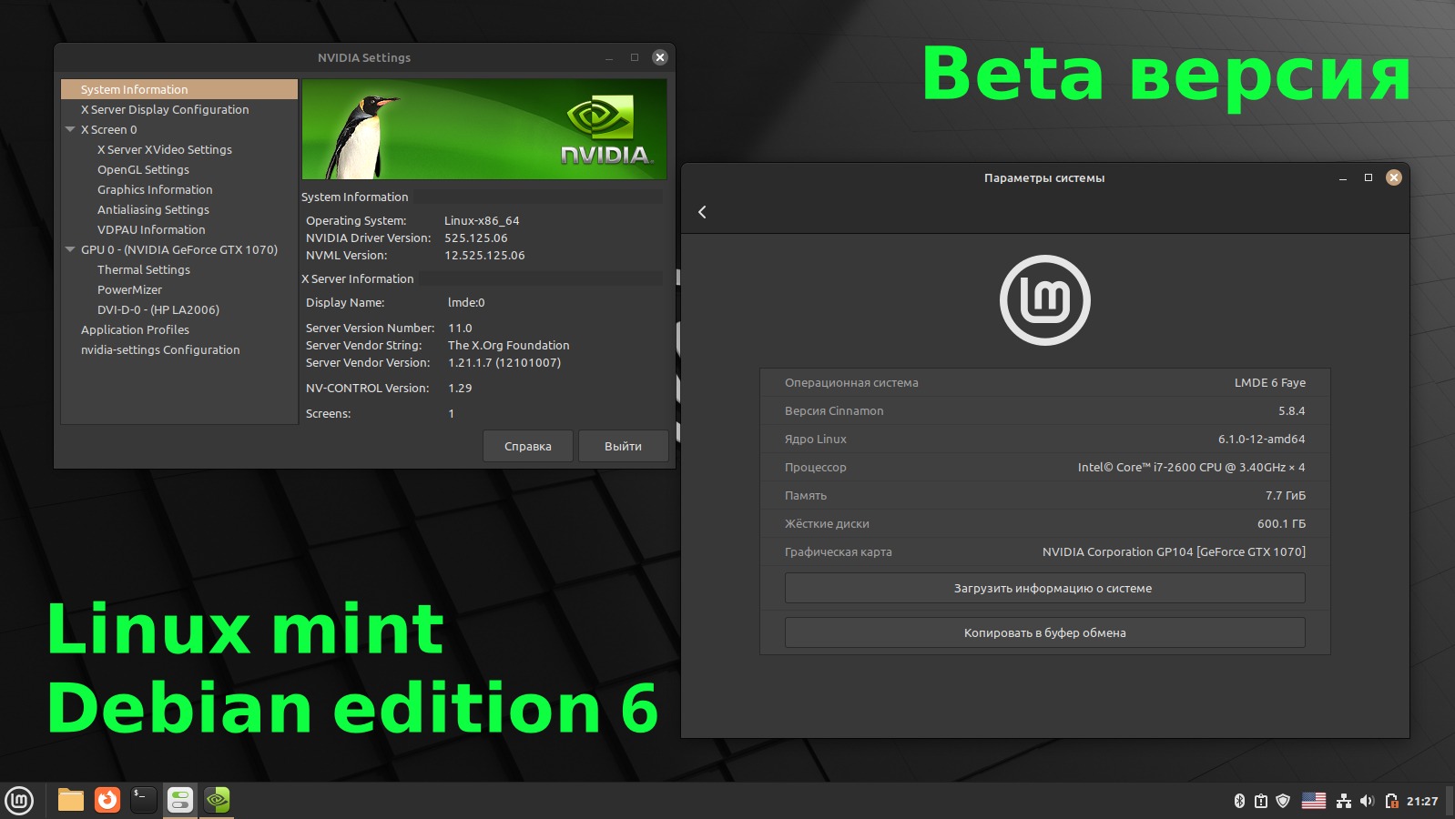The image size is (1455, 819).
Task: Open Application Profiles
Action: [135, 329]
